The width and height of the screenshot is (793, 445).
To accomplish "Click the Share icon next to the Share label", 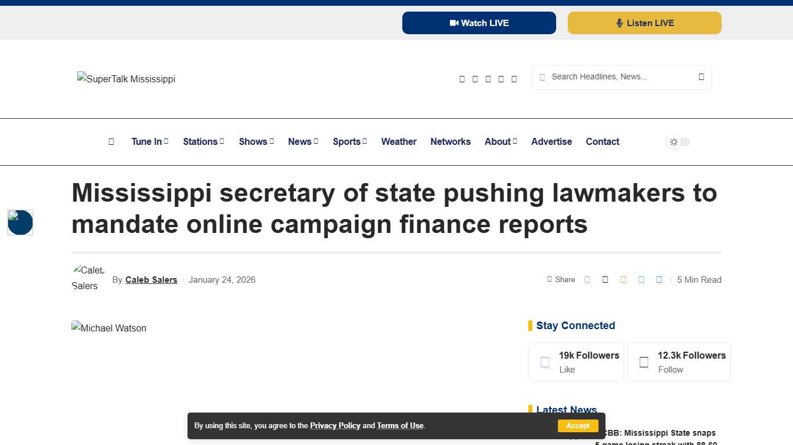I will [549, 279].
